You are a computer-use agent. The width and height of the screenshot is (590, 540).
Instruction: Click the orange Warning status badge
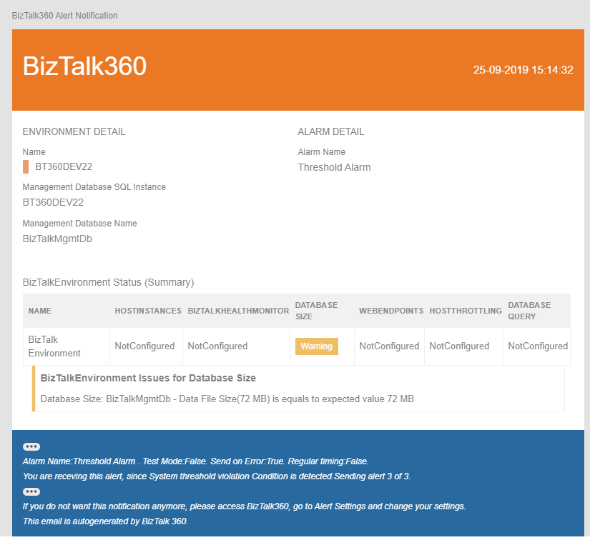(x=316, y=346)
